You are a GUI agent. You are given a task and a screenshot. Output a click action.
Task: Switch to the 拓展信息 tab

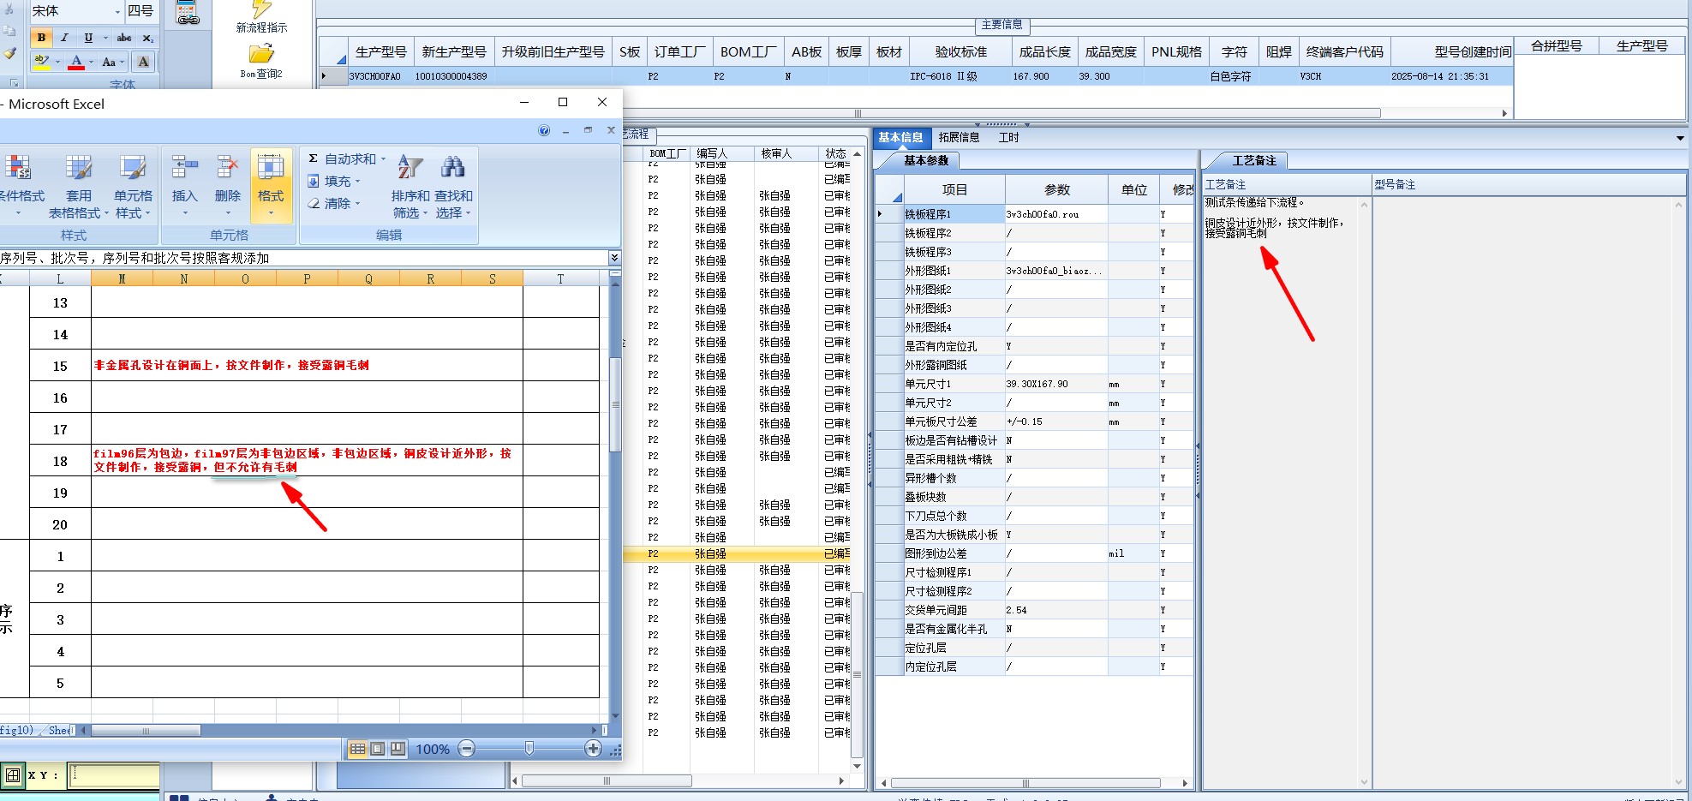[959, 137]
